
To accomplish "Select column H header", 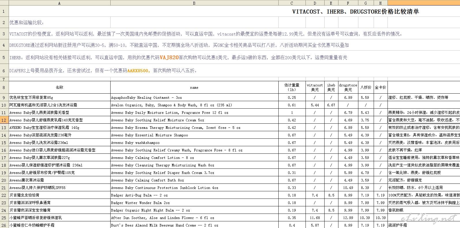I will click(x=380, y=3).
